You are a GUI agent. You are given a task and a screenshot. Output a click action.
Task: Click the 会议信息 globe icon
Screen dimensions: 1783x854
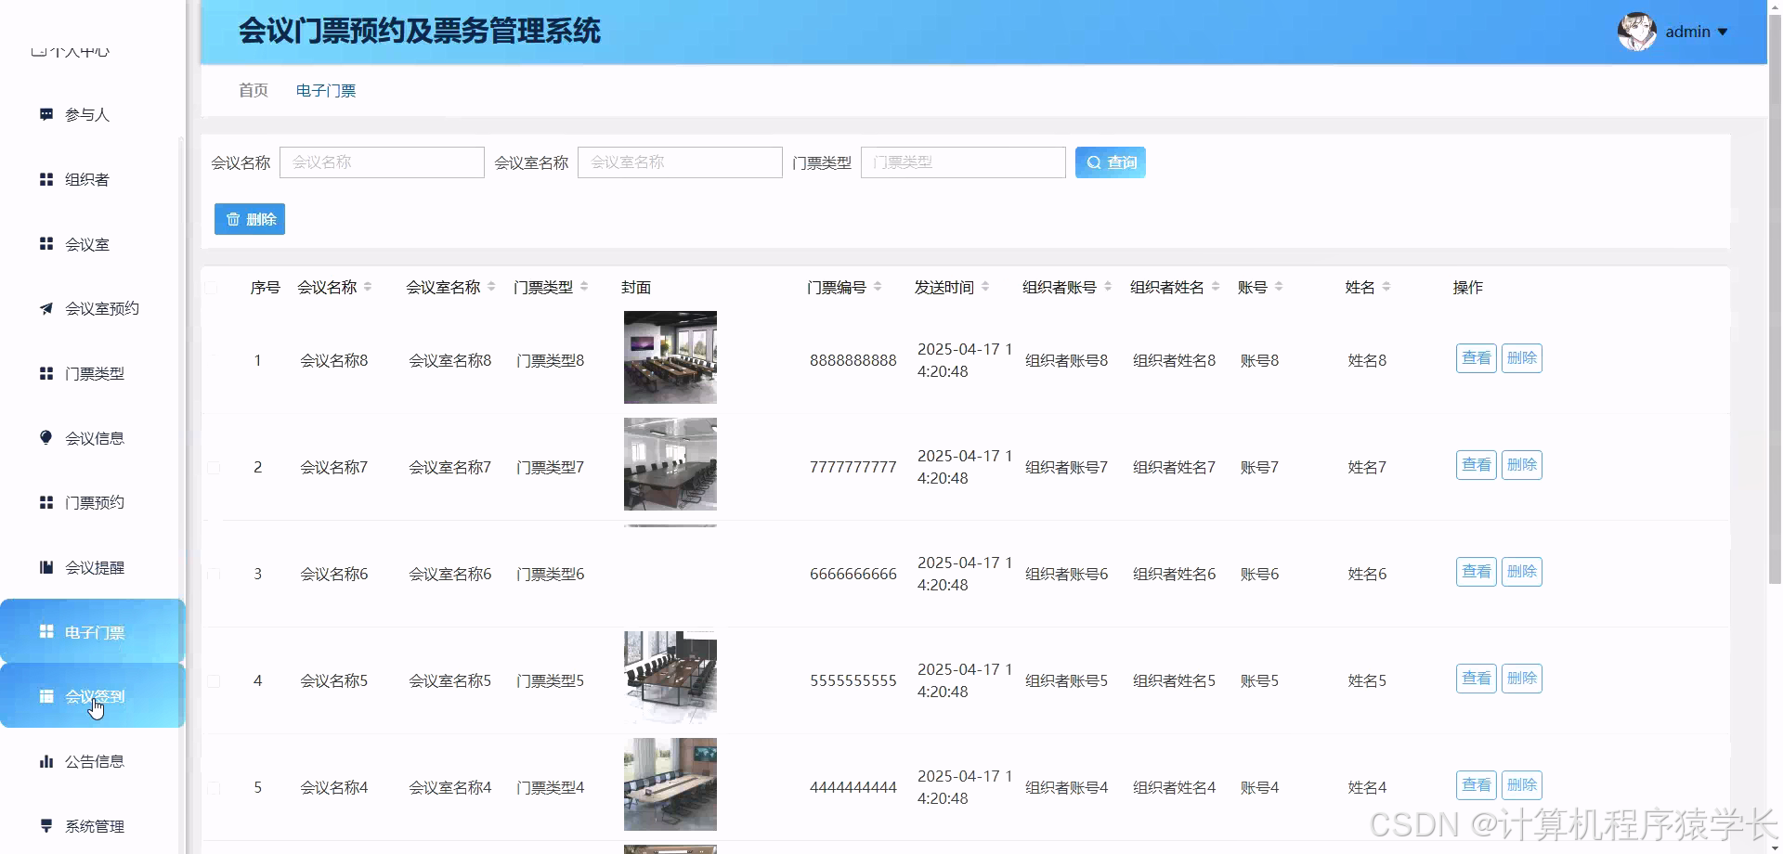(46, 437)
